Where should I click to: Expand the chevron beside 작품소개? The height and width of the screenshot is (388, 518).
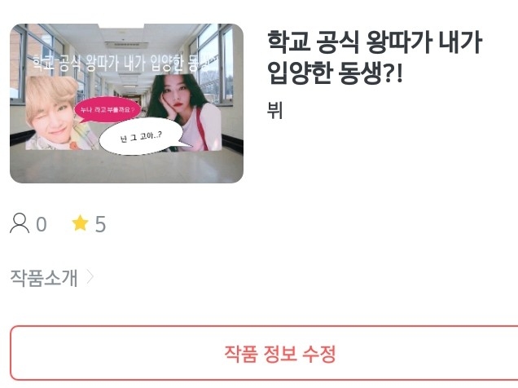tap(90, 277)
